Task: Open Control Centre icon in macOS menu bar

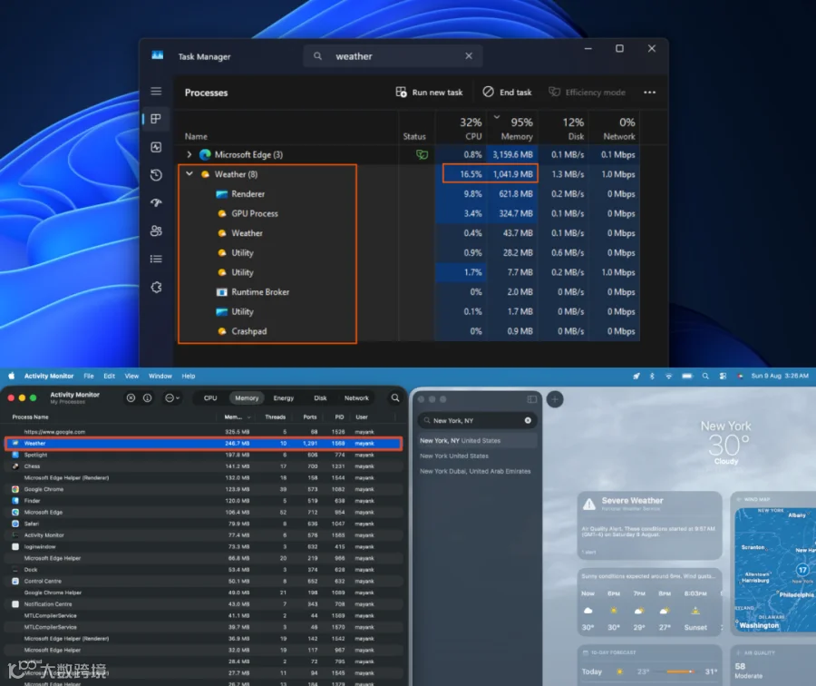Action: (x=723, y=376)
